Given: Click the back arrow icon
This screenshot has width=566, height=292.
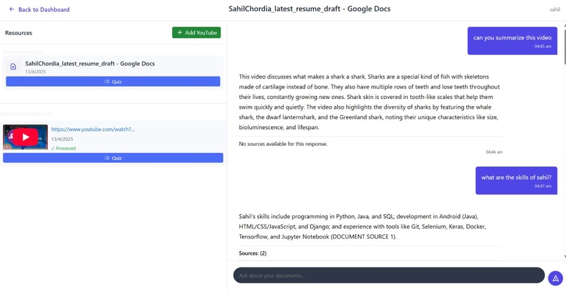Looking at the screenshot, I should [11, 10].
